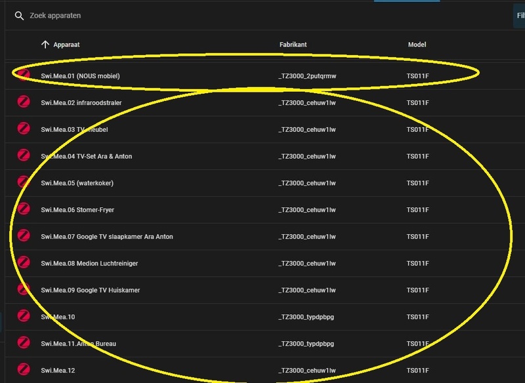Screen dimensions: 525x383
Task: Sort the list by Model column
Action: (417, 45)
